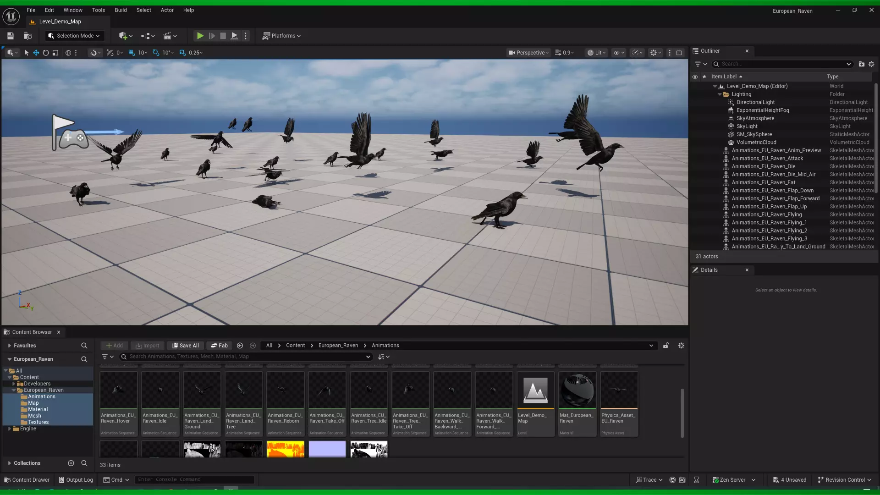Click the Translate move tool
Viewport: 880px width, 495px height.
36,53
